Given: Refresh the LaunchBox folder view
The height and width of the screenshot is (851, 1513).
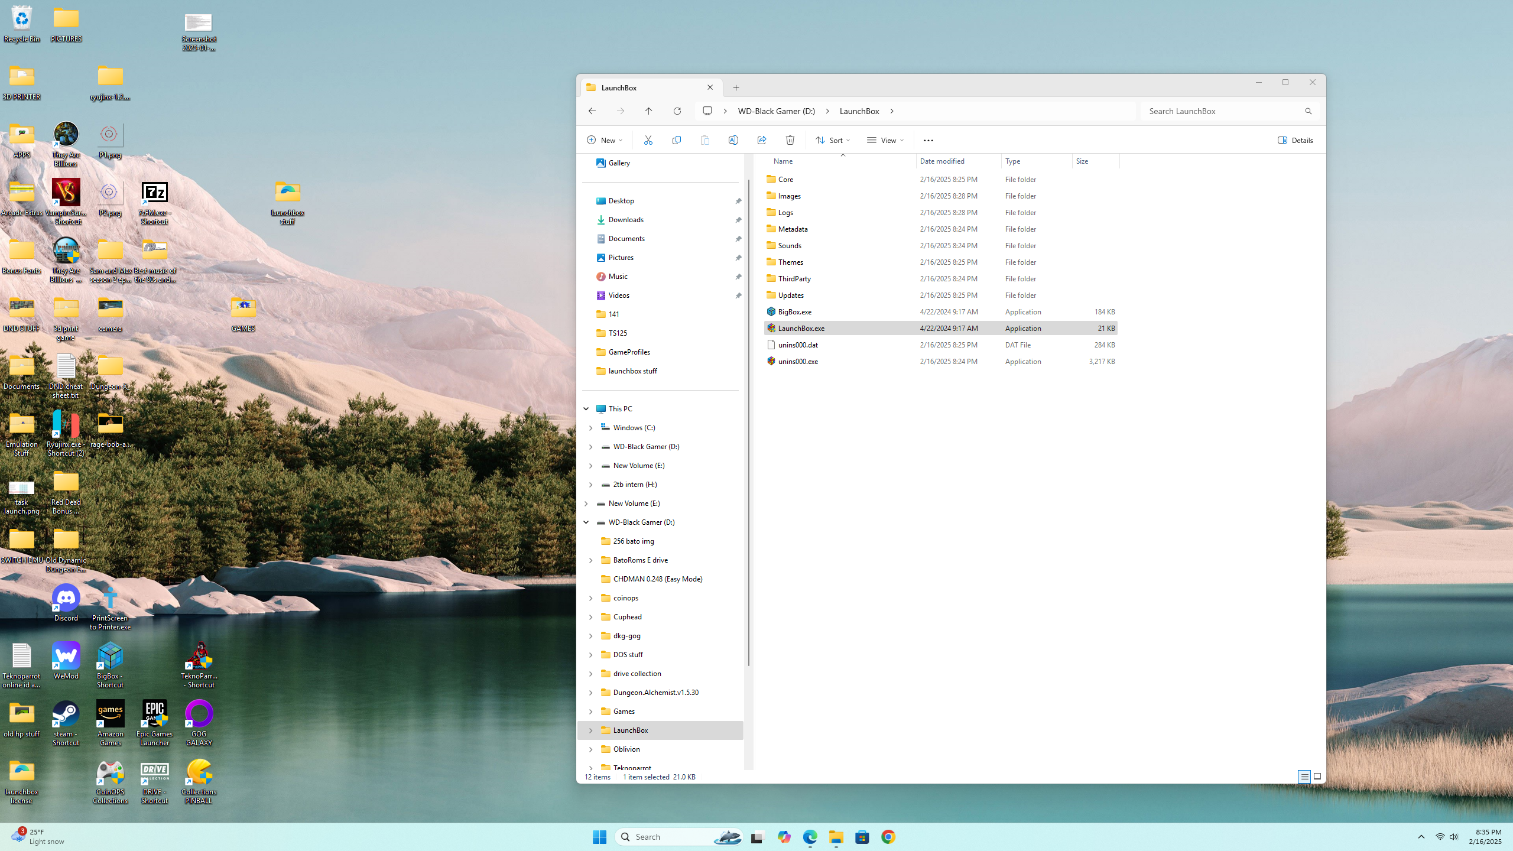Looking at the screenshot, I should click(x=677, y=111).
